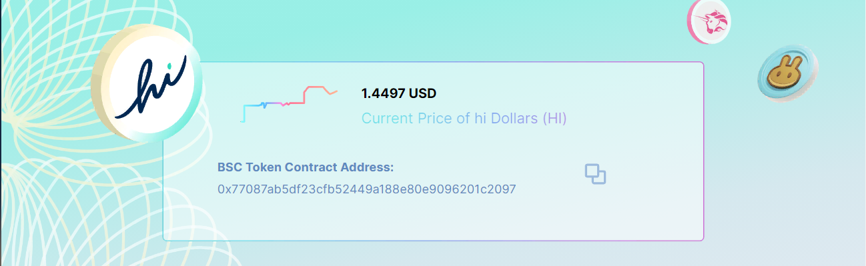Image resolution: width=866 pixels, height=266 pixels.
Task: Open the Uniswap unicorn coin icon
Action: coord(709,21)
